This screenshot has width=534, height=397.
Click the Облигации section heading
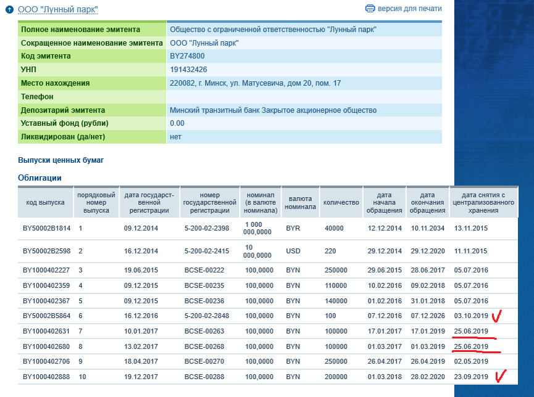(x=40, y=178)
